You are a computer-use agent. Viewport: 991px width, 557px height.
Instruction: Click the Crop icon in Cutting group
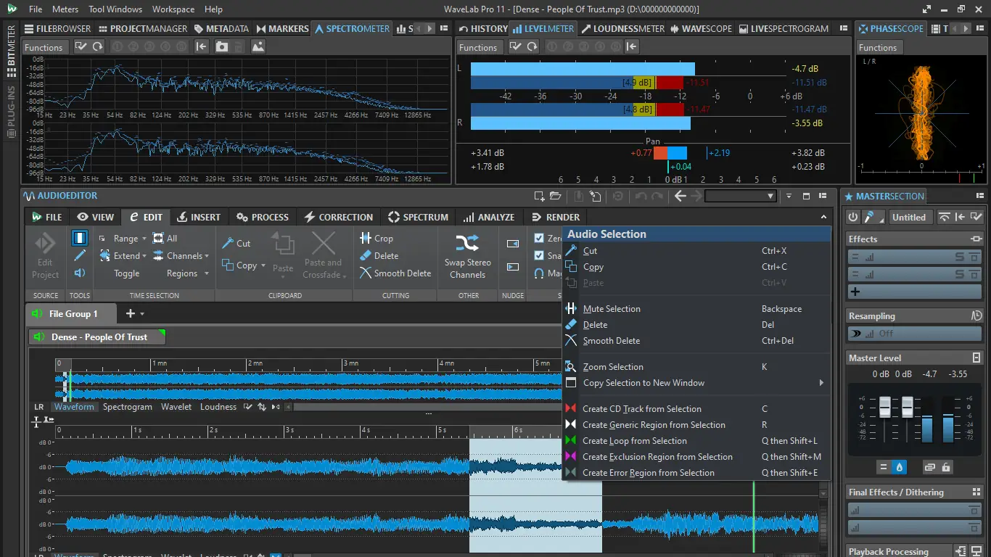click(x=366, y=238)
